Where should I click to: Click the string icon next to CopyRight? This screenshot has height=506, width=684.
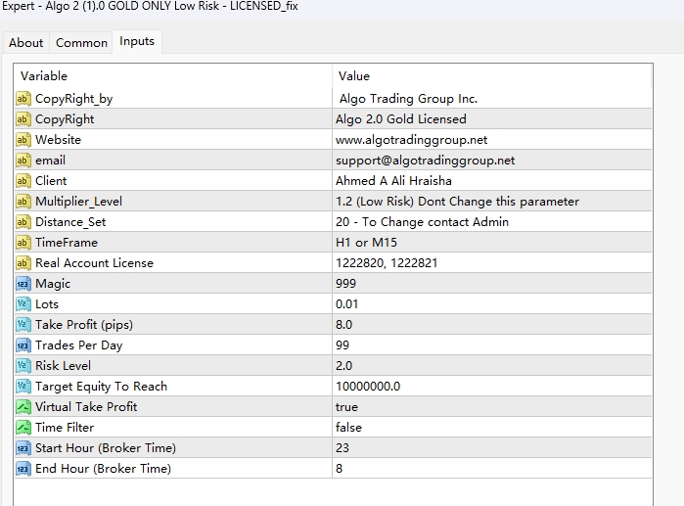click(23, 119)
